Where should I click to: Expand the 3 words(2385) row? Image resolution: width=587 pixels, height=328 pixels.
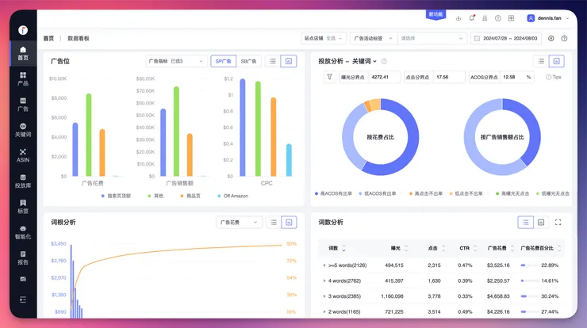[324, 296]
